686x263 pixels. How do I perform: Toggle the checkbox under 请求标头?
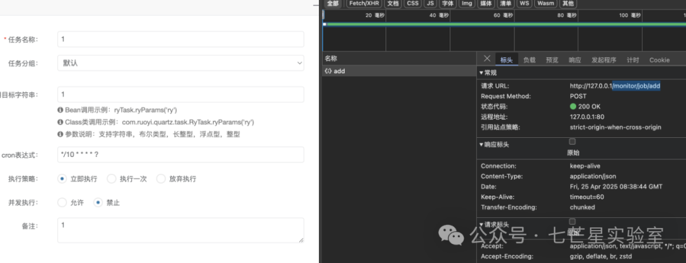[572, 222]
